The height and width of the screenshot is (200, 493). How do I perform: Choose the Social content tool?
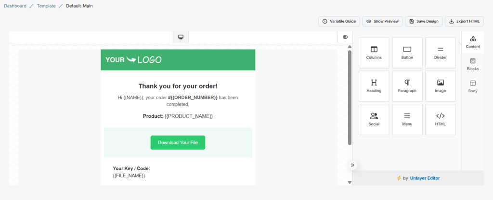click(374, 119)
